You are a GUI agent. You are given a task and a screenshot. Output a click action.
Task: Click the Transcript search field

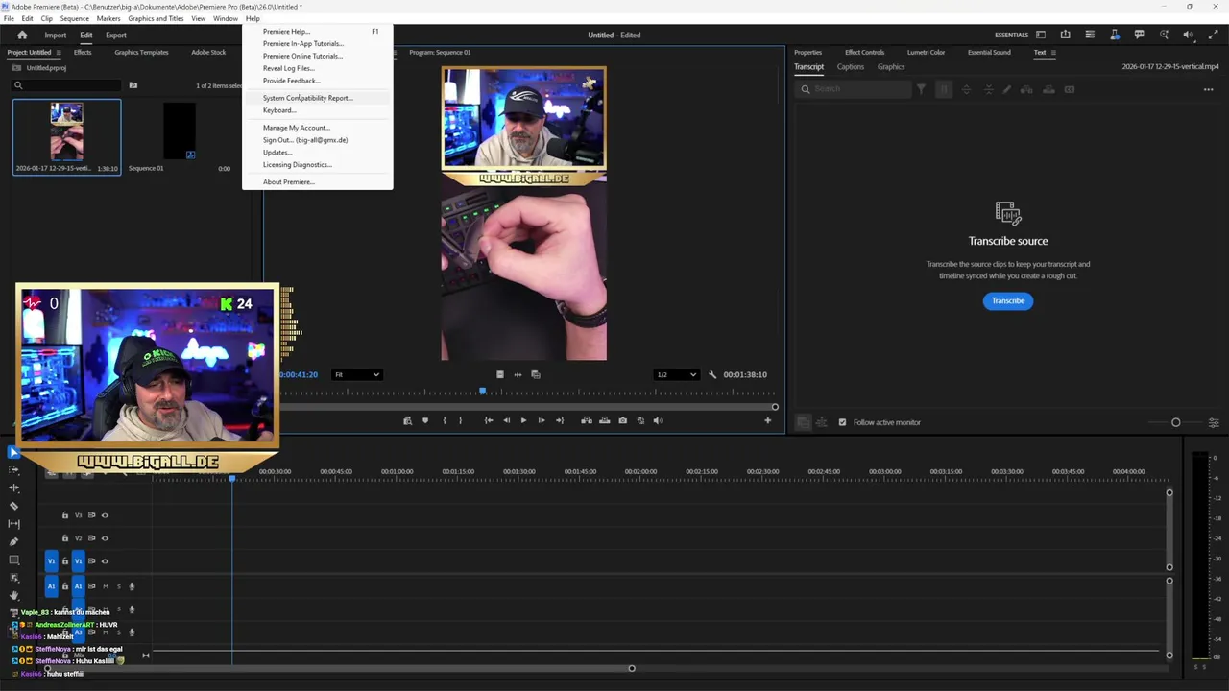(855, 89)
